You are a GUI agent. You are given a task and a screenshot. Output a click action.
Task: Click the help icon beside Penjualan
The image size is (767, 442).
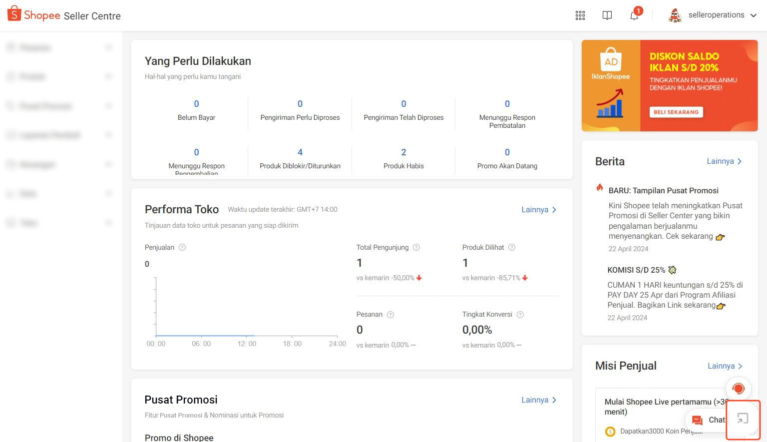pos(182,247)
